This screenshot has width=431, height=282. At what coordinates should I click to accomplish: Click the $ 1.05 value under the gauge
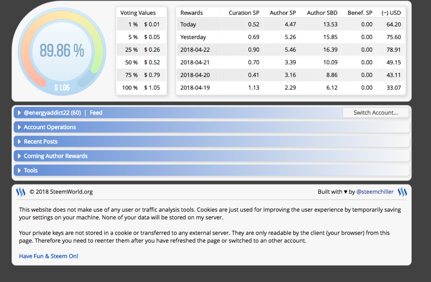click(62, 88)
